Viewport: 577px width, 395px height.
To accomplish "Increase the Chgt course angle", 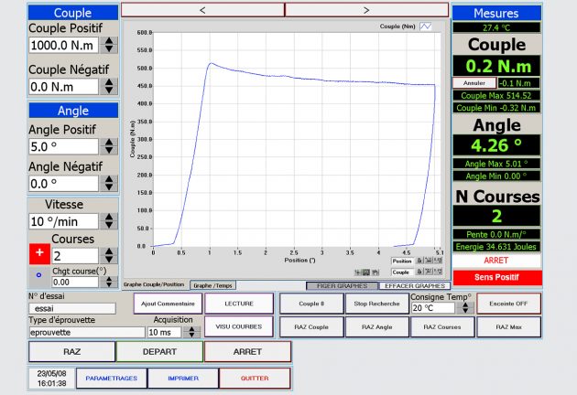I will pyautogui.click(x=109, y=279).
